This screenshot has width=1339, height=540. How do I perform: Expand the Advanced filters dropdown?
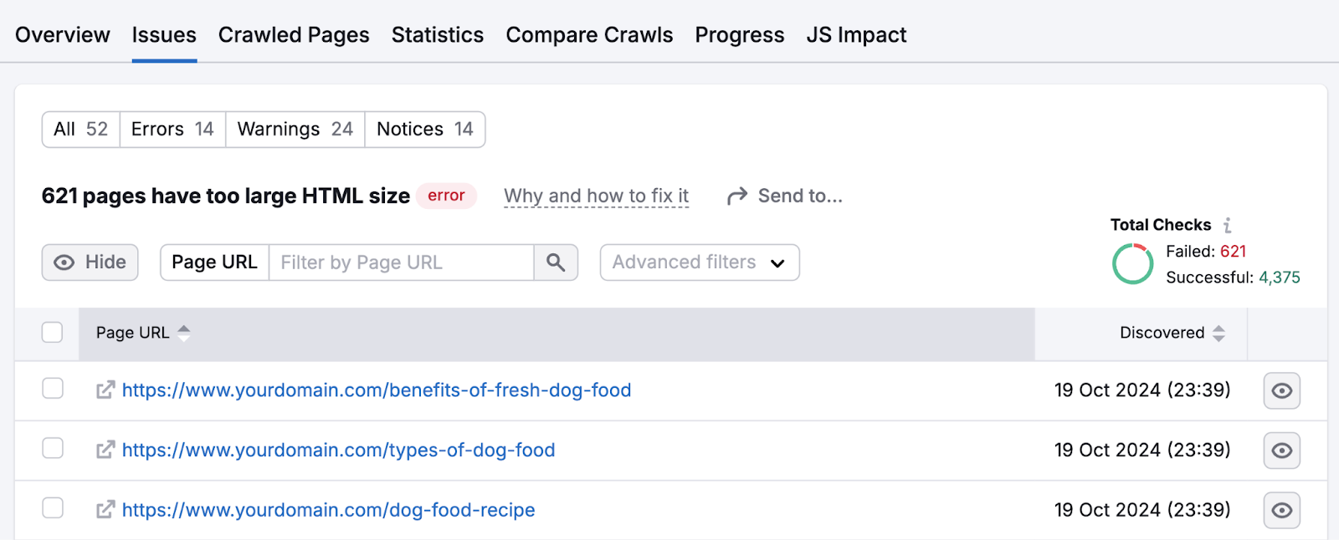tap(699, 262)
